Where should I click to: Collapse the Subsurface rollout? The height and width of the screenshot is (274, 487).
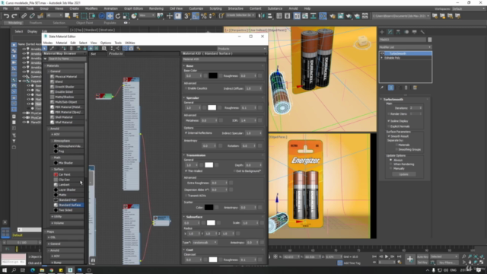(x=195, y=217)
